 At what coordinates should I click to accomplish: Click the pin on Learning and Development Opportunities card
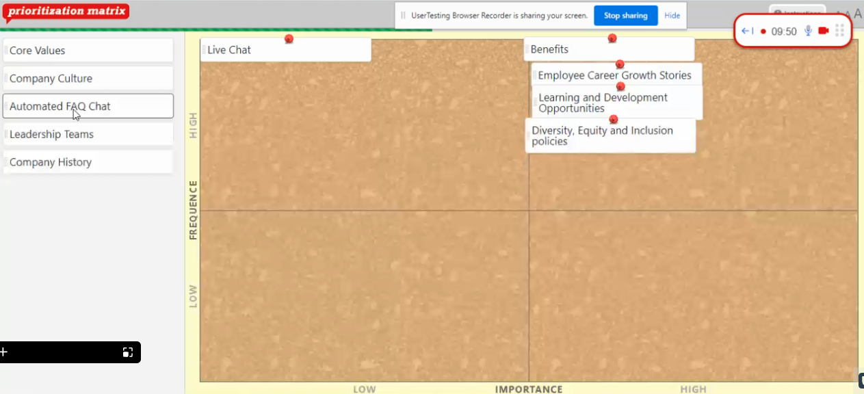tap(620, 86)
